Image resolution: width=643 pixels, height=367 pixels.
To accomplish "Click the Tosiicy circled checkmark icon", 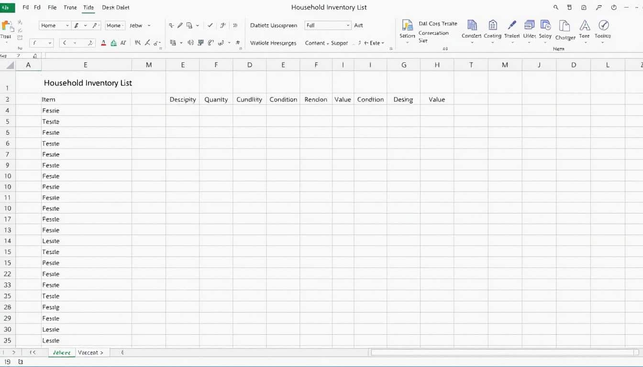I will click(x=603, y=25).
